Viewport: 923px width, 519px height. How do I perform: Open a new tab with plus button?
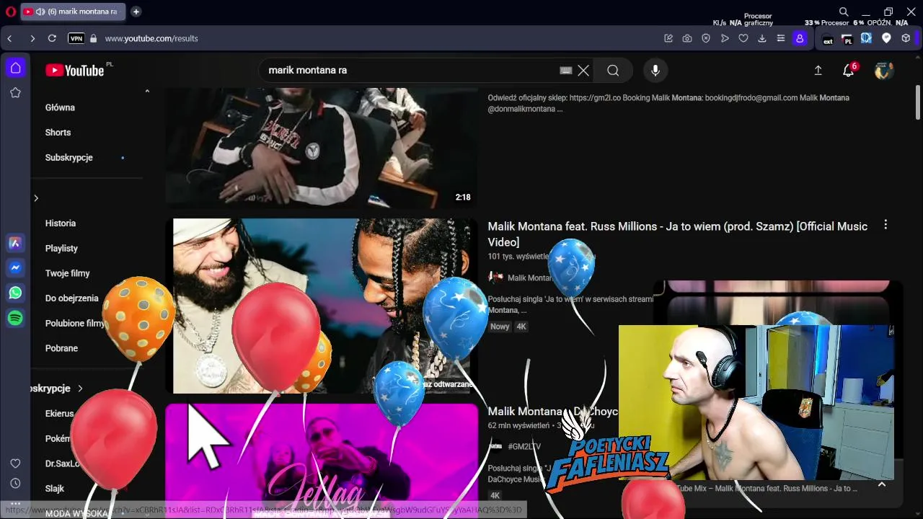(136, 12)
